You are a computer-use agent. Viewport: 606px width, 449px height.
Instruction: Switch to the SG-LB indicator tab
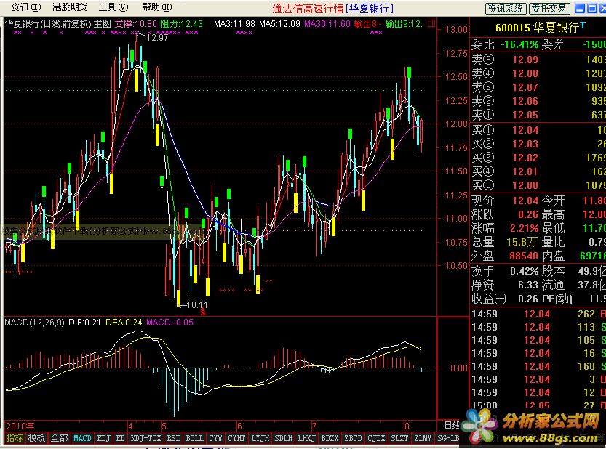pos(448,438)
